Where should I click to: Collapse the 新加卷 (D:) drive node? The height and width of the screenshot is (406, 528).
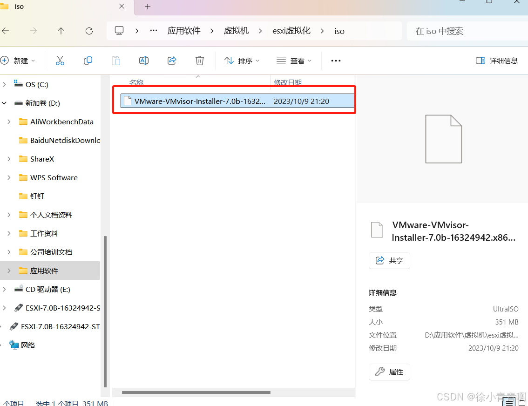4,103
